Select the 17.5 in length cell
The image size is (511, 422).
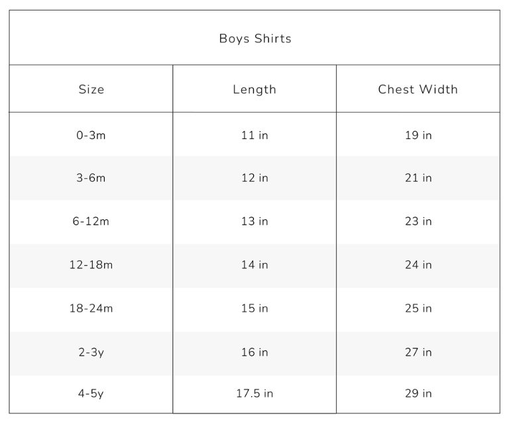(255, 394)
